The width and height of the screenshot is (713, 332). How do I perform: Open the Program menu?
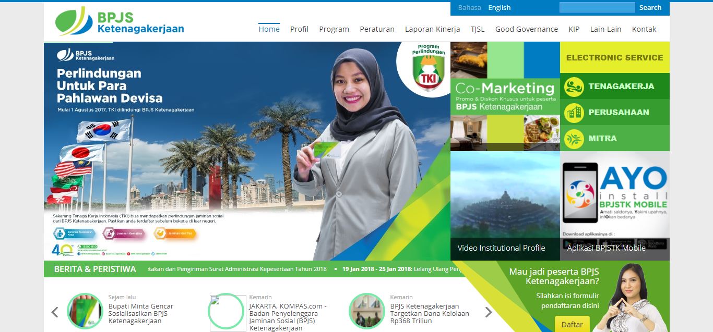[x=334, y=29]
